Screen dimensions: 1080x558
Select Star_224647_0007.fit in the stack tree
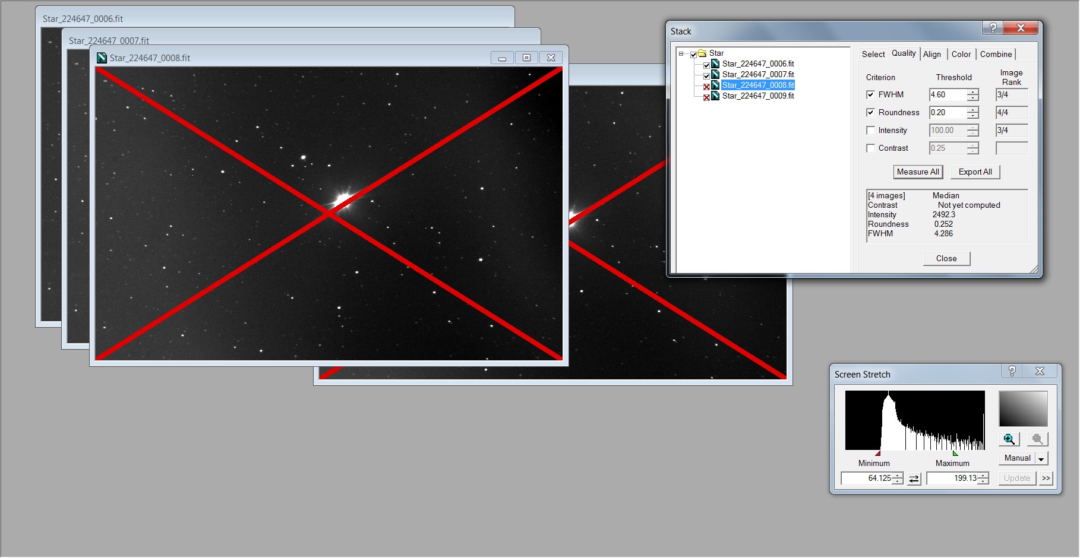[x=758, y=74]
